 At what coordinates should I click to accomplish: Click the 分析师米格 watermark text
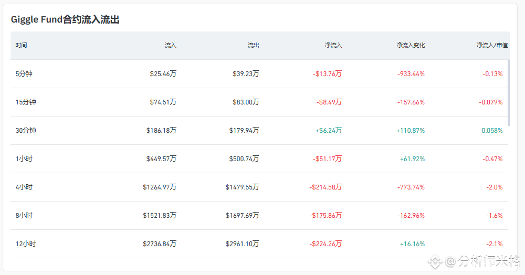(x=482, y=261)
